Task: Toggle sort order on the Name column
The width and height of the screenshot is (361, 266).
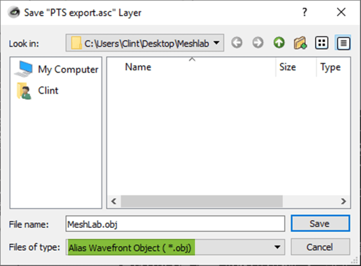Action: pos(138,67)
